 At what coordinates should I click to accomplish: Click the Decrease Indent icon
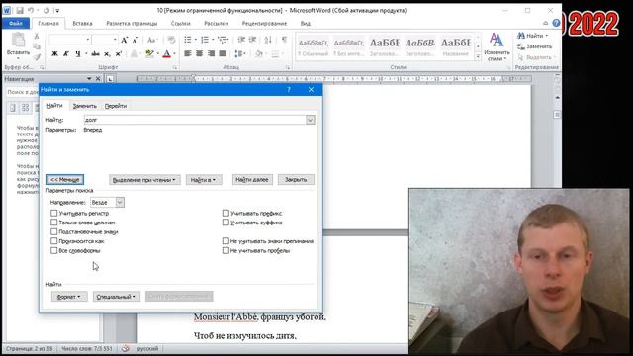point(241,40)
